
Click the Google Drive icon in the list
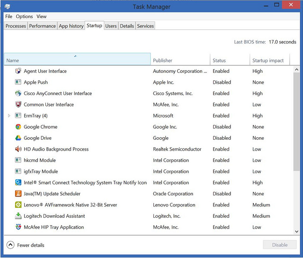point(18,138)
